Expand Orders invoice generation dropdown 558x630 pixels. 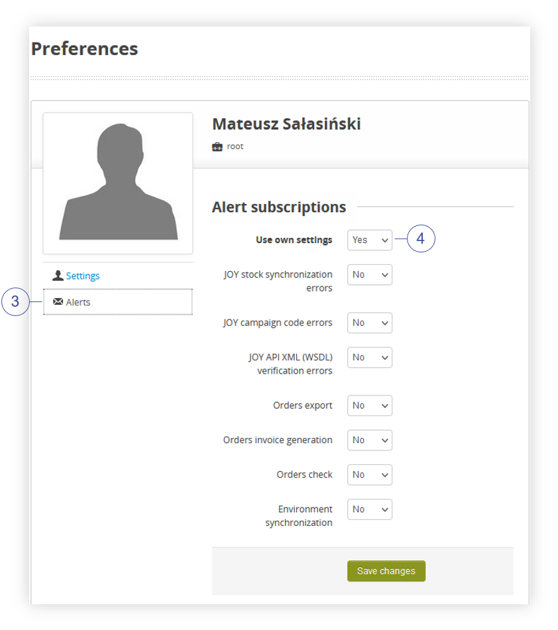click(x=369, y=440)
